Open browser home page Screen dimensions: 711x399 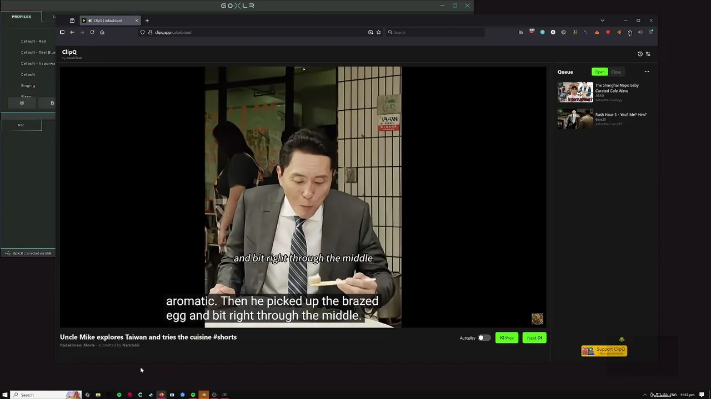102,32
